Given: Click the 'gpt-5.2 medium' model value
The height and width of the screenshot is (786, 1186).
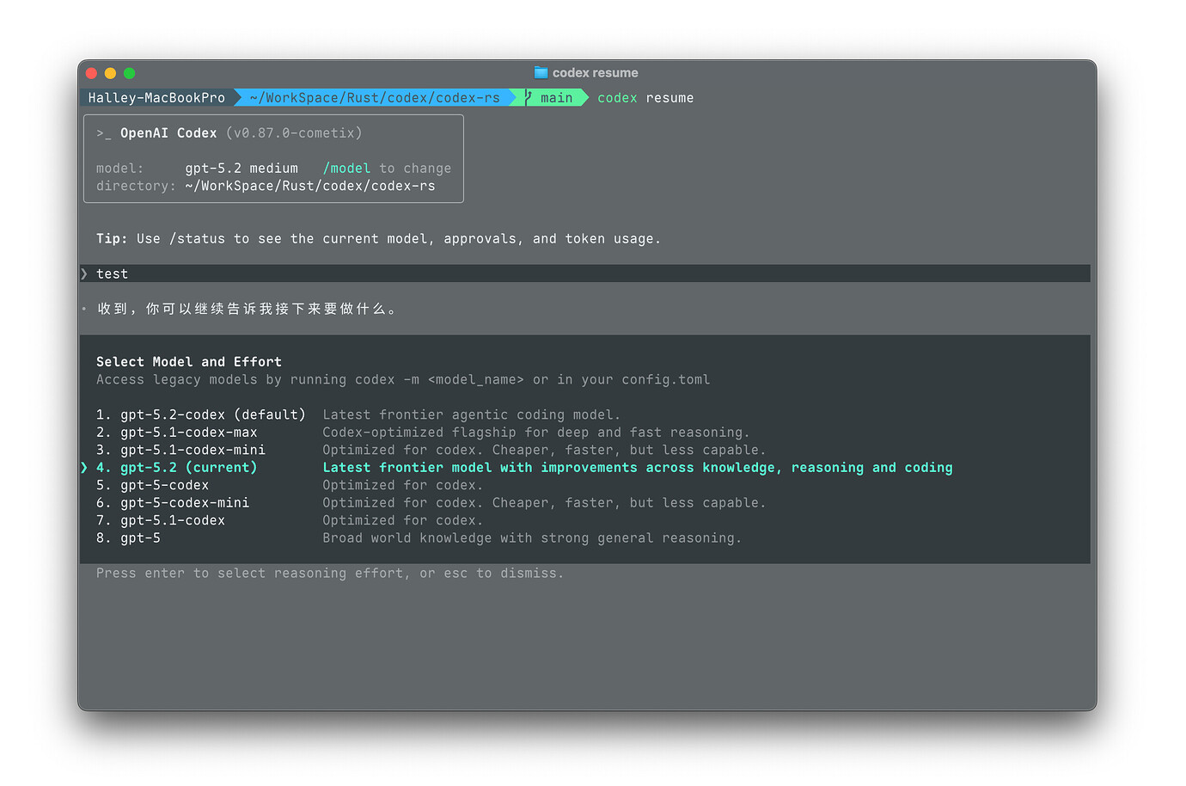Looking at the screenshot, I should (x=241, y=169).
